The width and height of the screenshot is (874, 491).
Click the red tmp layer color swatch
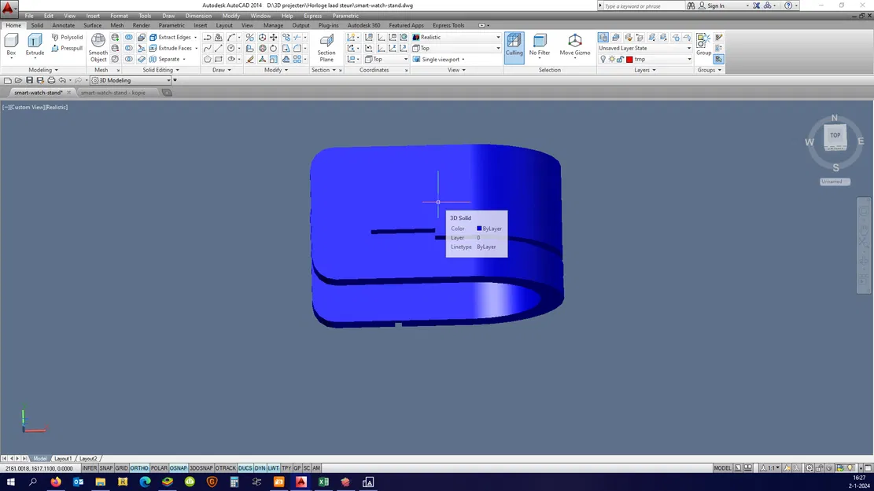pyautogui.click(x=629, y=59)
